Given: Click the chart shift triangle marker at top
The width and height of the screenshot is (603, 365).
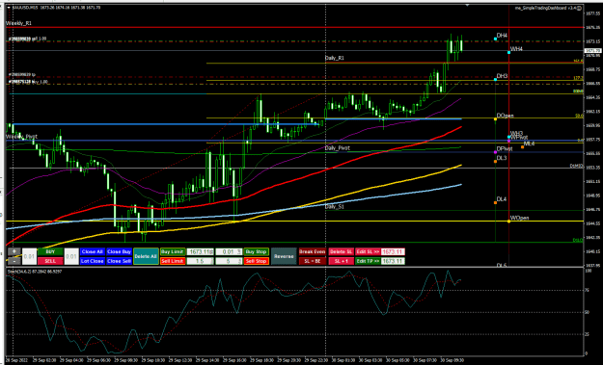Looking at the screenshot, I should click(x=467, y=5).
